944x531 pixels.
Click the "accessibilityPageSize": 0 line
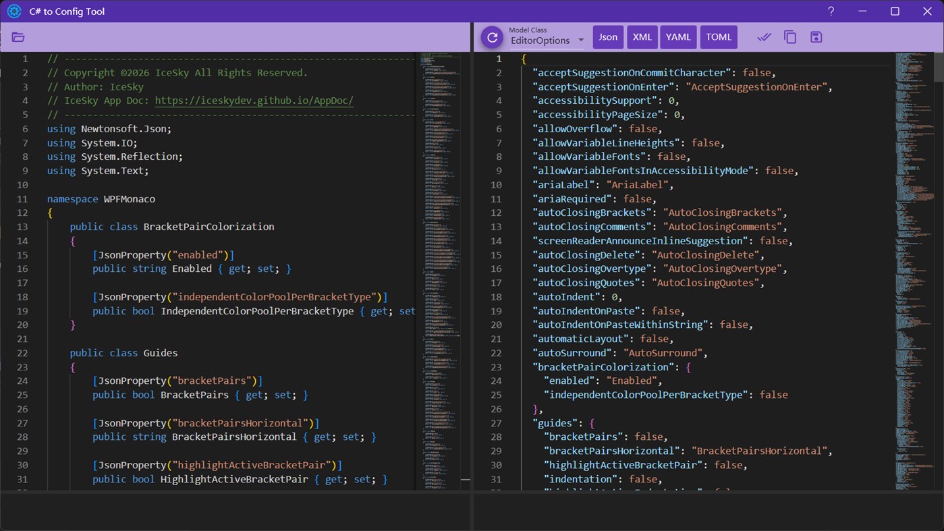[609, 115]
